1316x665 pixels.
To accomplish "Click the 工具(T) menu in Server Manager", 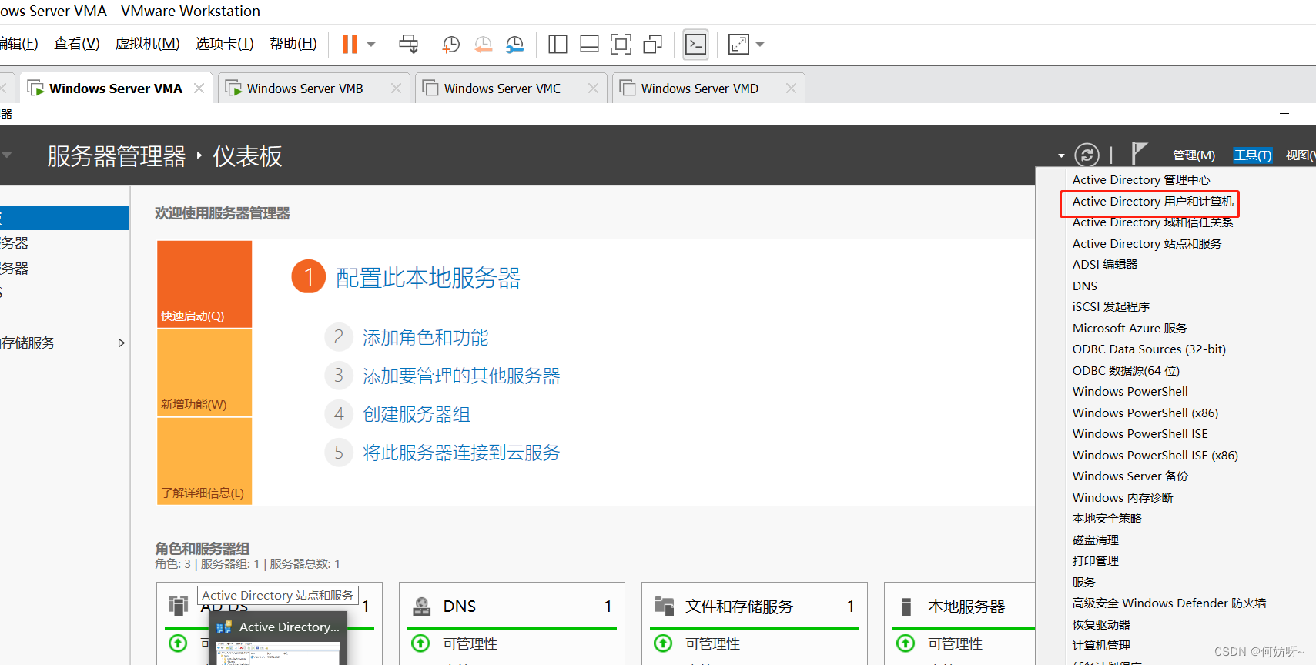I will click(x=1253, y=155).
